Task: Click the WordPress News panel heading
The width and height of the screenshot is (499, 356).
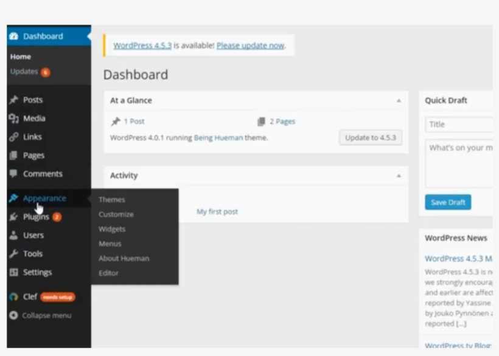Action: click(x=456, y=238)
